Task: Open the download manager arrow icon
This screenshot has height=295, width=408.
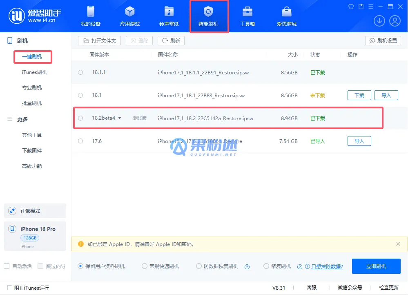Action: [379, 20]
